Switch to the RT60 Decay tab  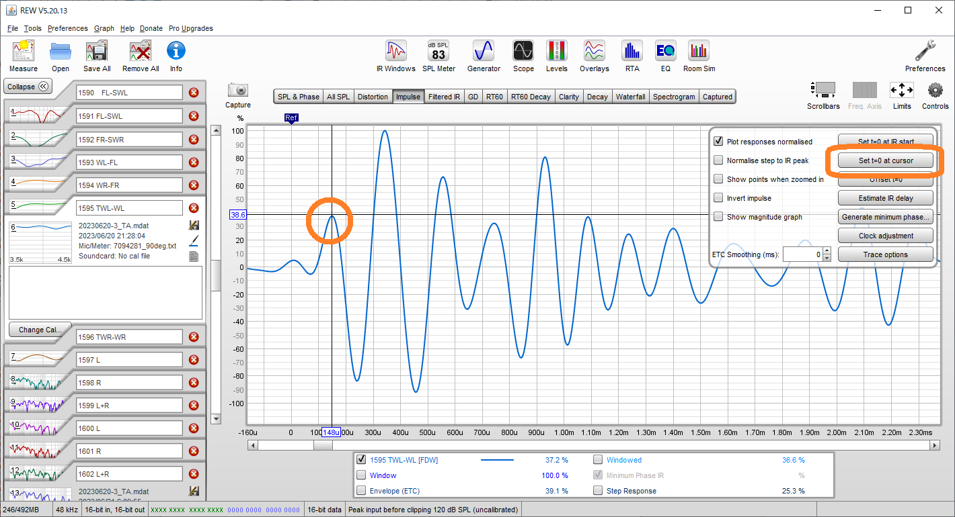pos(531,97)
